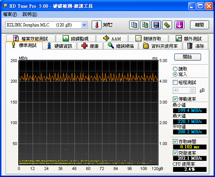Screen dimensions: 215x177
Task: Increase the short stroke gB spinner value
Action: pos(192,89)
